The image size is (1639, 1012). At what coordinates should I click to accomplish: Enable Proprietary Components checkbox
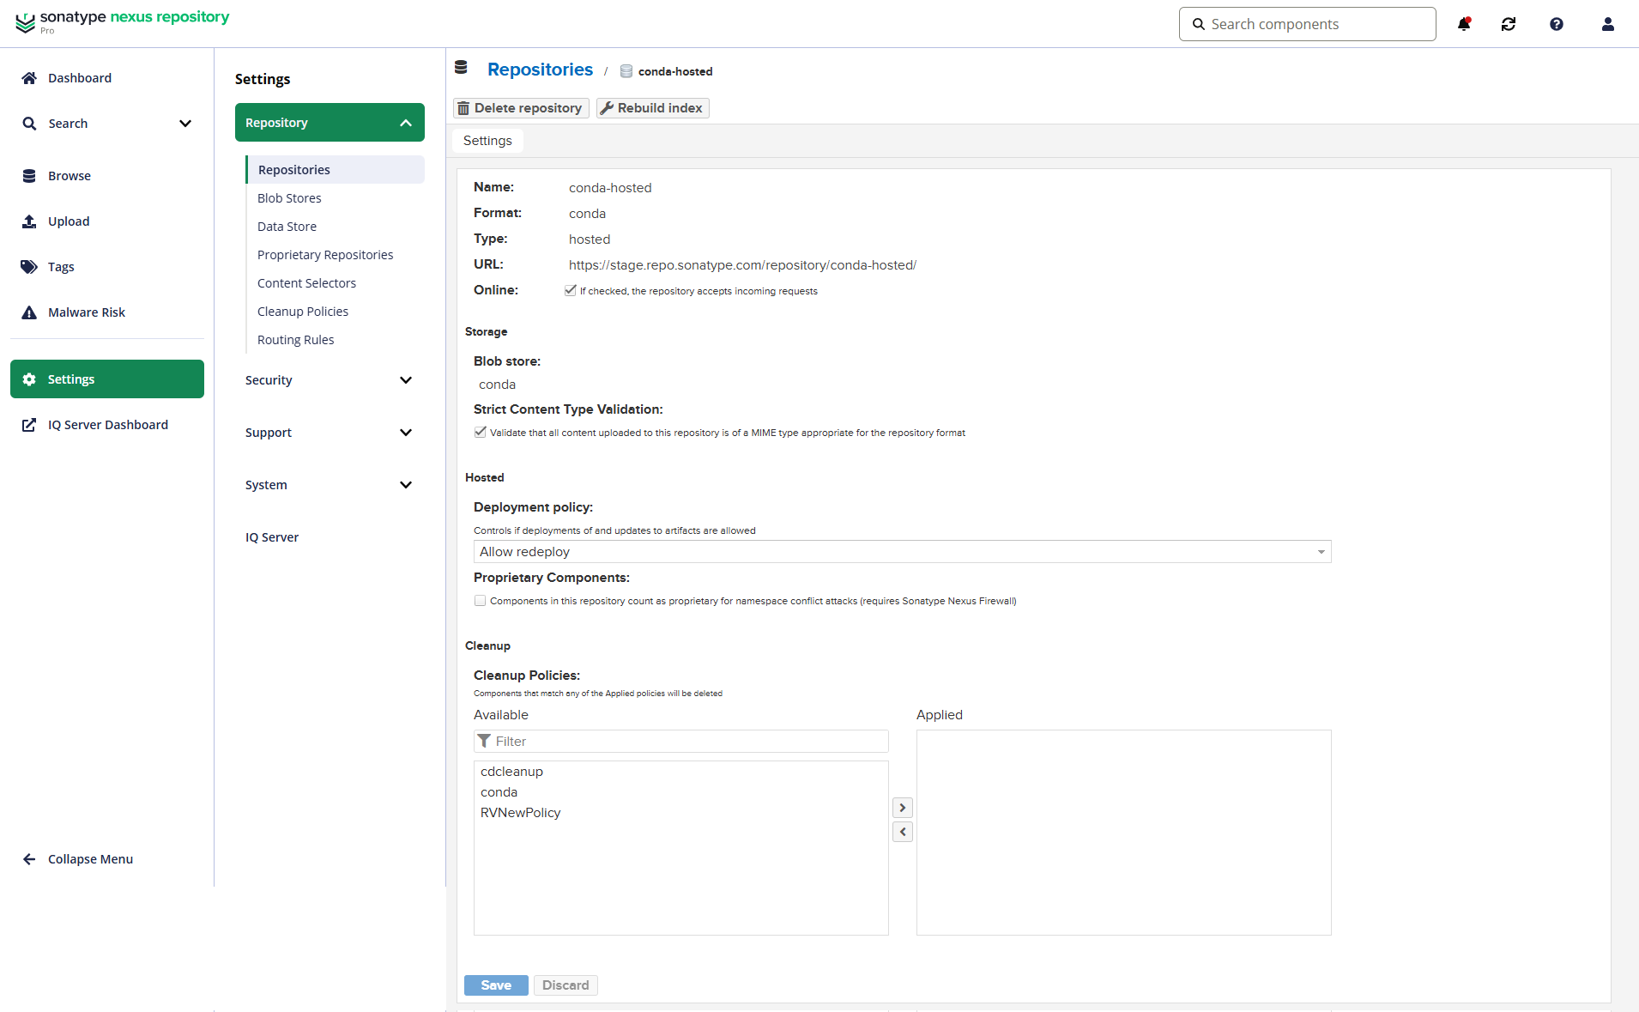(x=481, y=601)
